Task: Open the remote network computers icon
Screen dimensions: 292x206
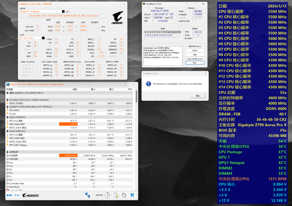Action: [x=88, y=195]
